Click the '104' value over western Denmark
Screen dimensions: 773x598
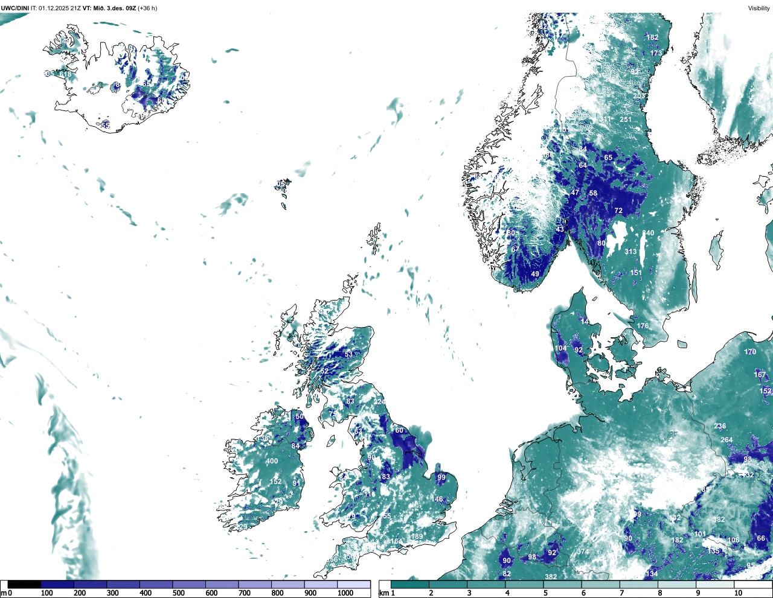coord(561,348)
